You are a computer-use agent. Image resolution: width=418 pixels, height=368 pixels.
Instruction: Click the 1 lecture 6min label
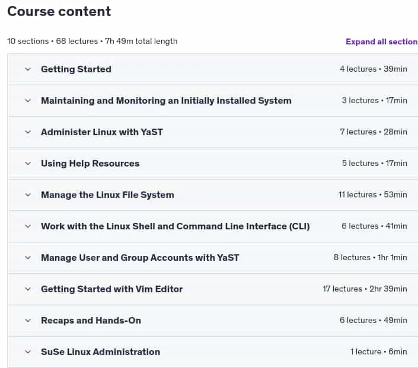tap(378, 352)
